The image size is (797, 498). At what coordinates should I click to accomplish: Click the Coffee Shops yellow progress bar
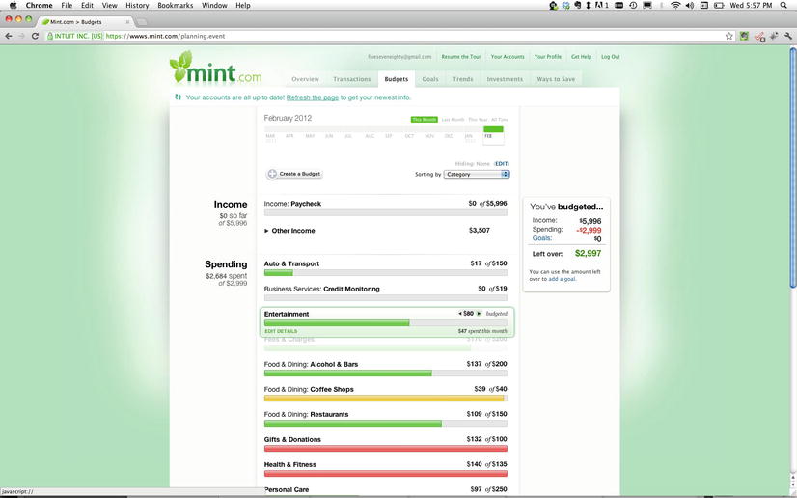[x=385, y=399]
